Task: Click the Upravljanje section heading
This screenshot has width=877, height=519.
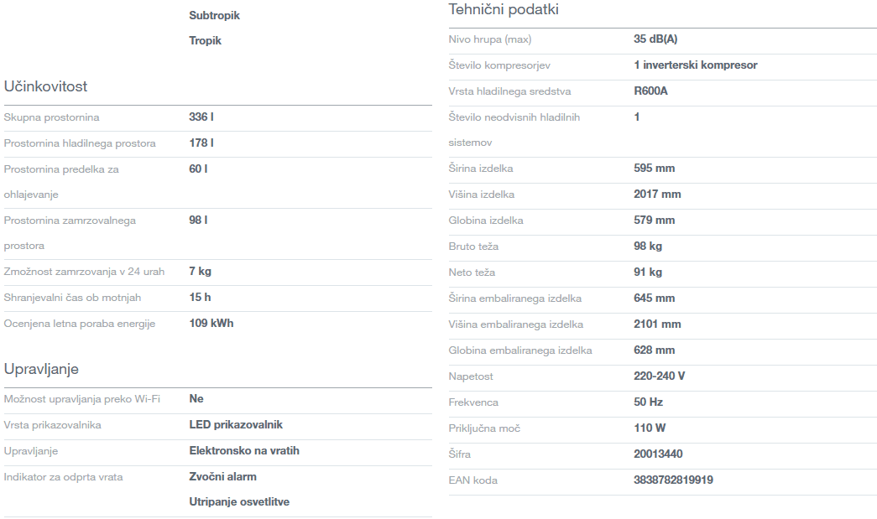Action: 41,369
